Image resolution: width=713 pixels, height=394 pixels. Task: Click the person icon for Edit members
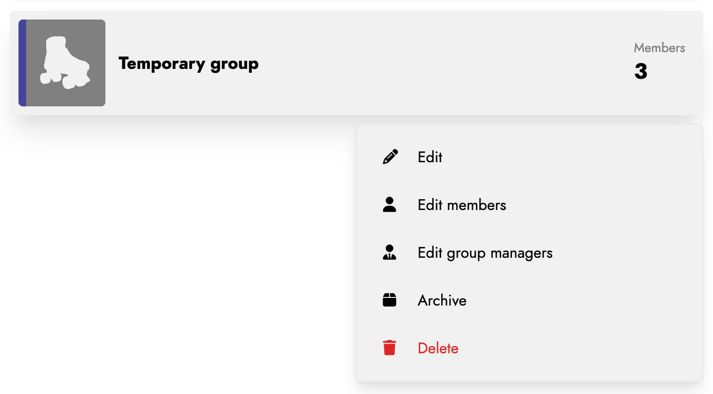390,205
